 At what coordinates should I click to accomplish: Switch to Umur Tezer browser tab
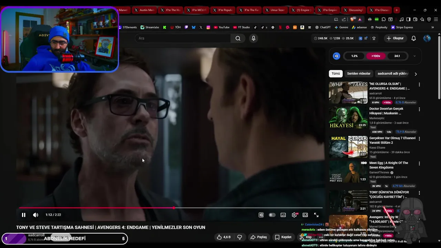[275, 10]
